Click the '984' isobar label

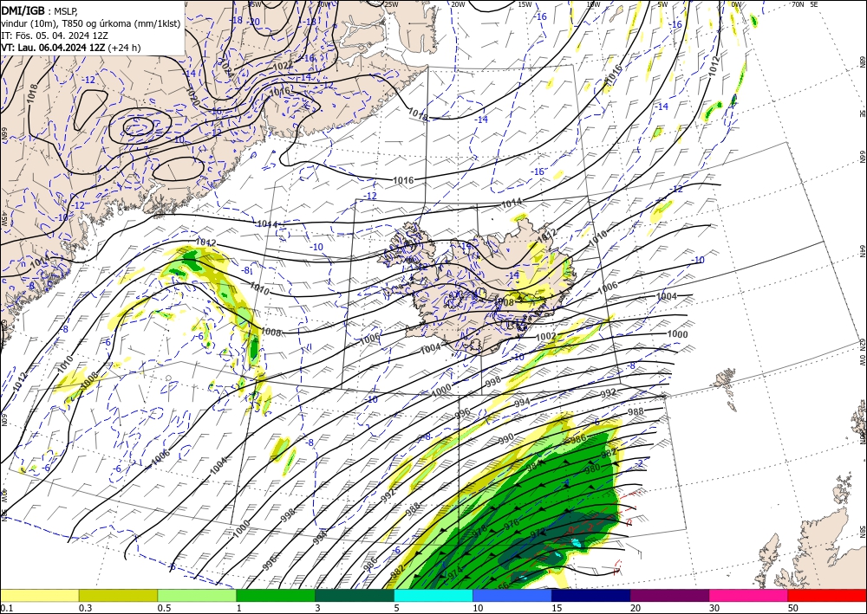[x=534, y=466]
